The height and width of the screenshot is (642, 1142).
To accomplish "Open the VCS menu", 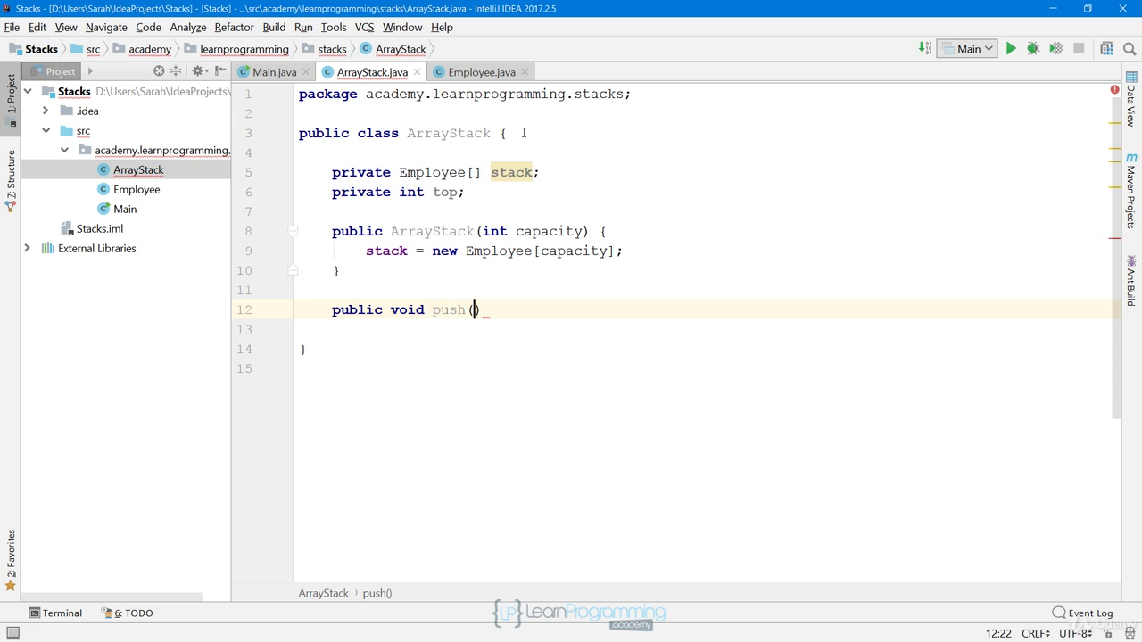I will tap(364, 27).
